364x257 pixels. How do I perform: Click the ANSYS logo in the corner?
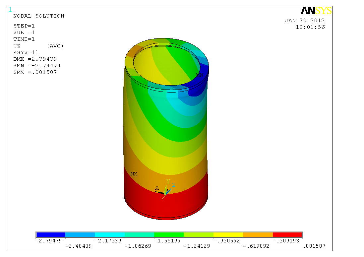coord(316,11)
